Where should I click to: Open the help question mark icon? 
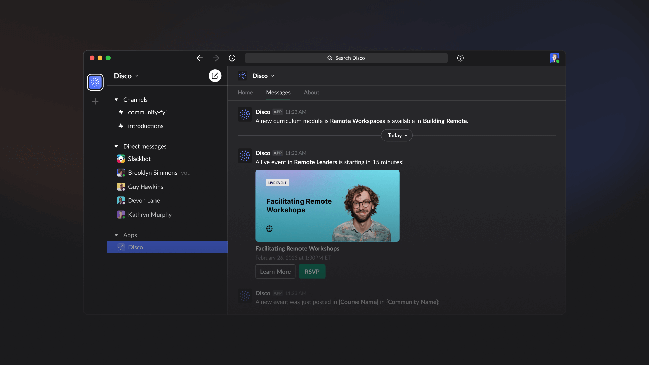[x=460, y=58]
